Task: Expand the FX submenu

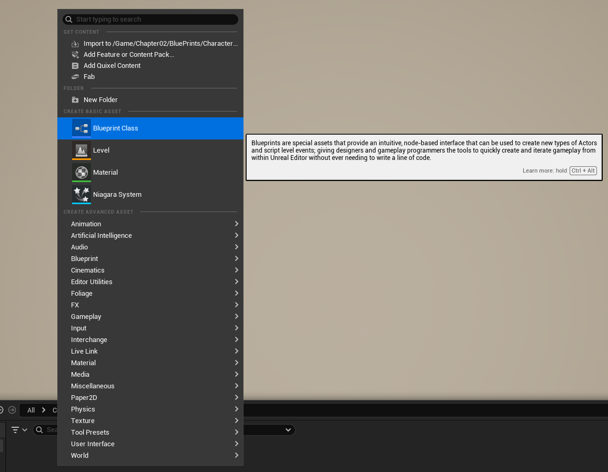Action: click(150, 305)
